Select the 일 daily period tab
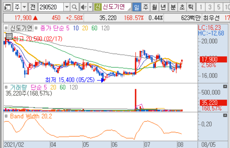Screen dimensions: 230x148 pos(137,7)
